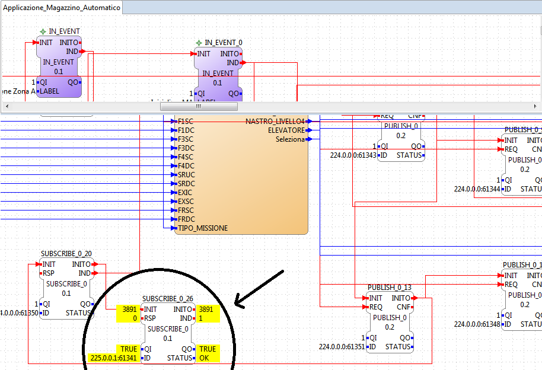
Task: Click the RSP input of SUBSCRIBE_0_20
Action: (49, 273)
